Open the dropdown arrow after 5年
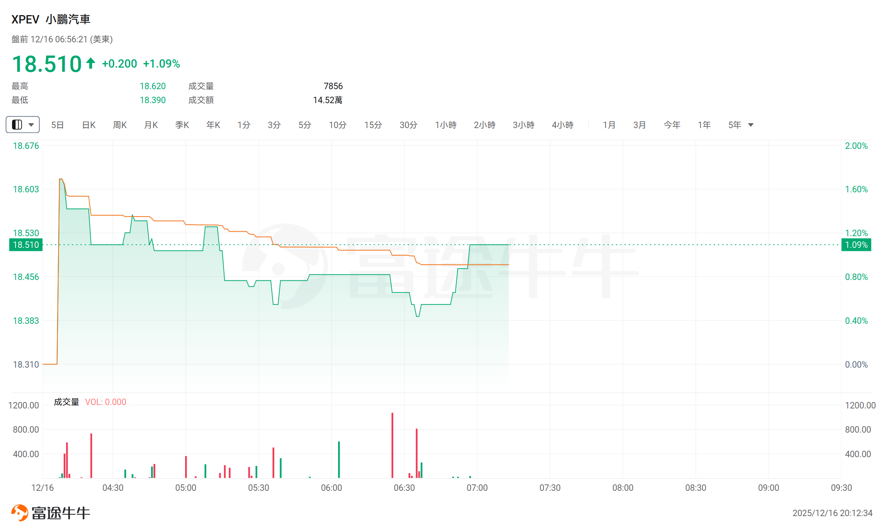This screenshot has width=884, height=532. (x=751, y=125)
